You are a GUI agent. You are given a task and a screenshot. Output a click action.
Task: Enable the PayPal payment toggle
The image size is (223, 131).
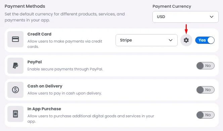point(206,66)
